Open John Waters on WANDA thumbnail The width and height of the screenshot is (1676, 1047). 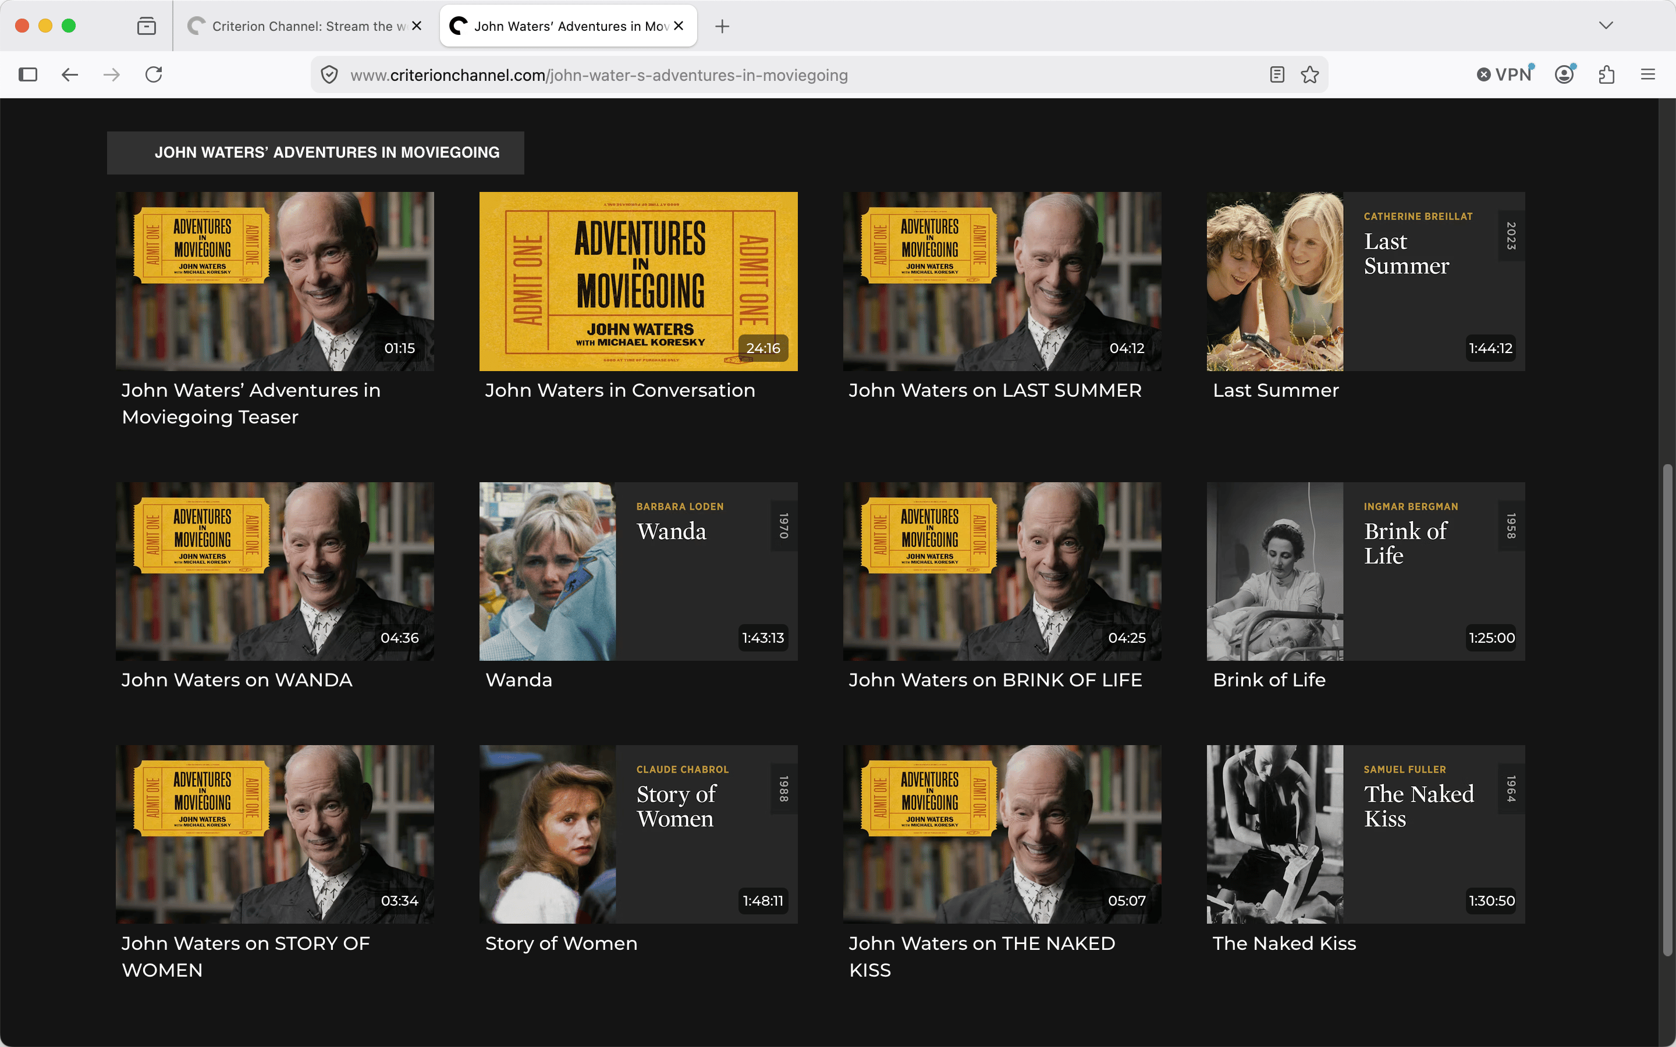275,571
